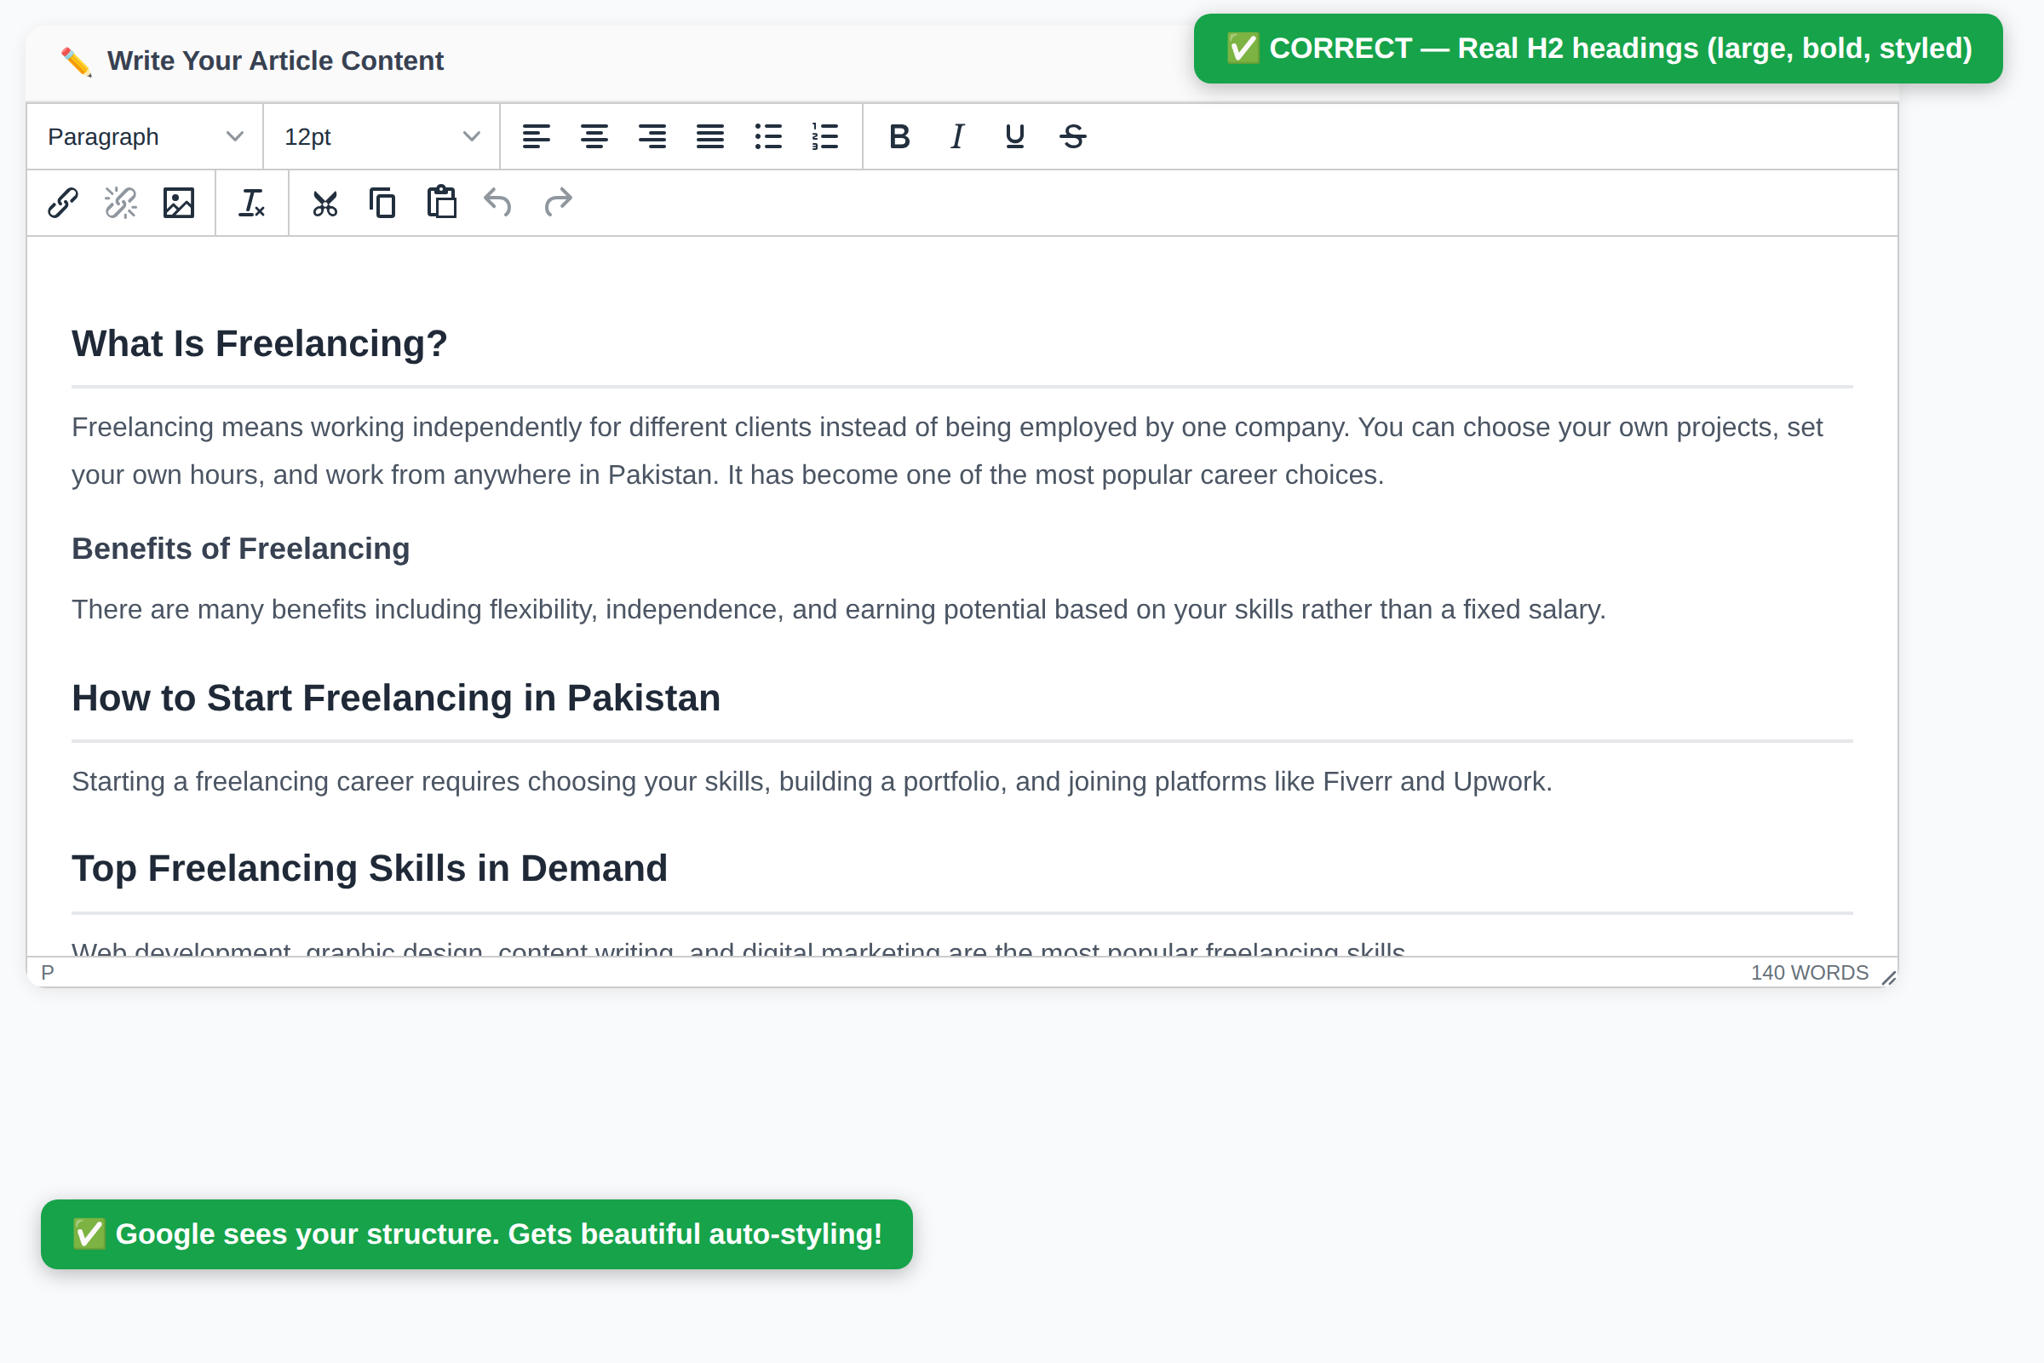
Task: Redo the last undone change
Action: pyautogui.click(x=557, y=202)
